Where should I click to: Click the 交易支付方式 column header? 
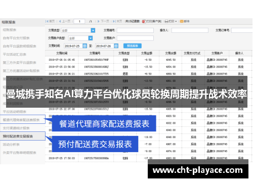[192, 53]
